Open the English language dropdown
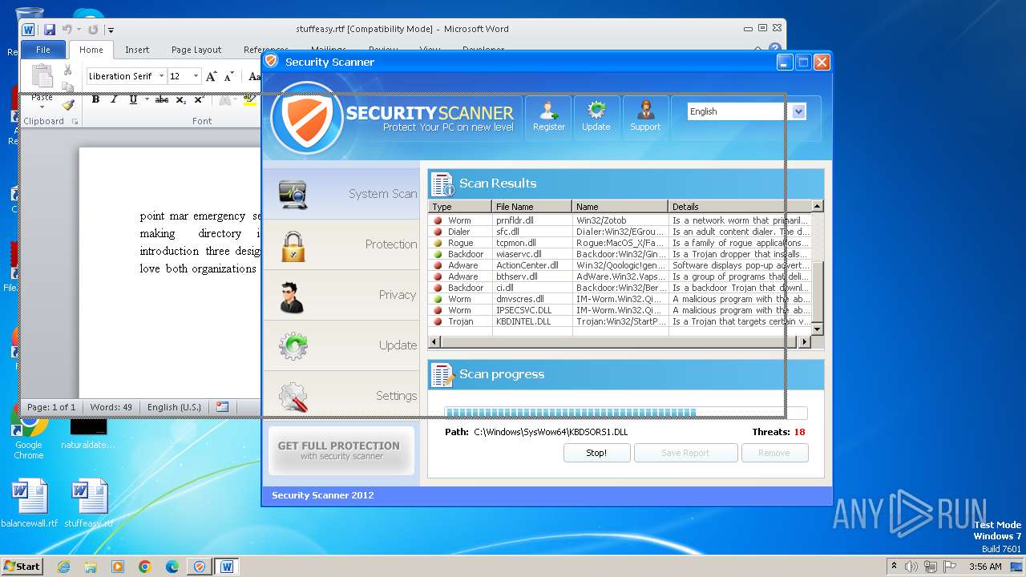 point(798,111)
